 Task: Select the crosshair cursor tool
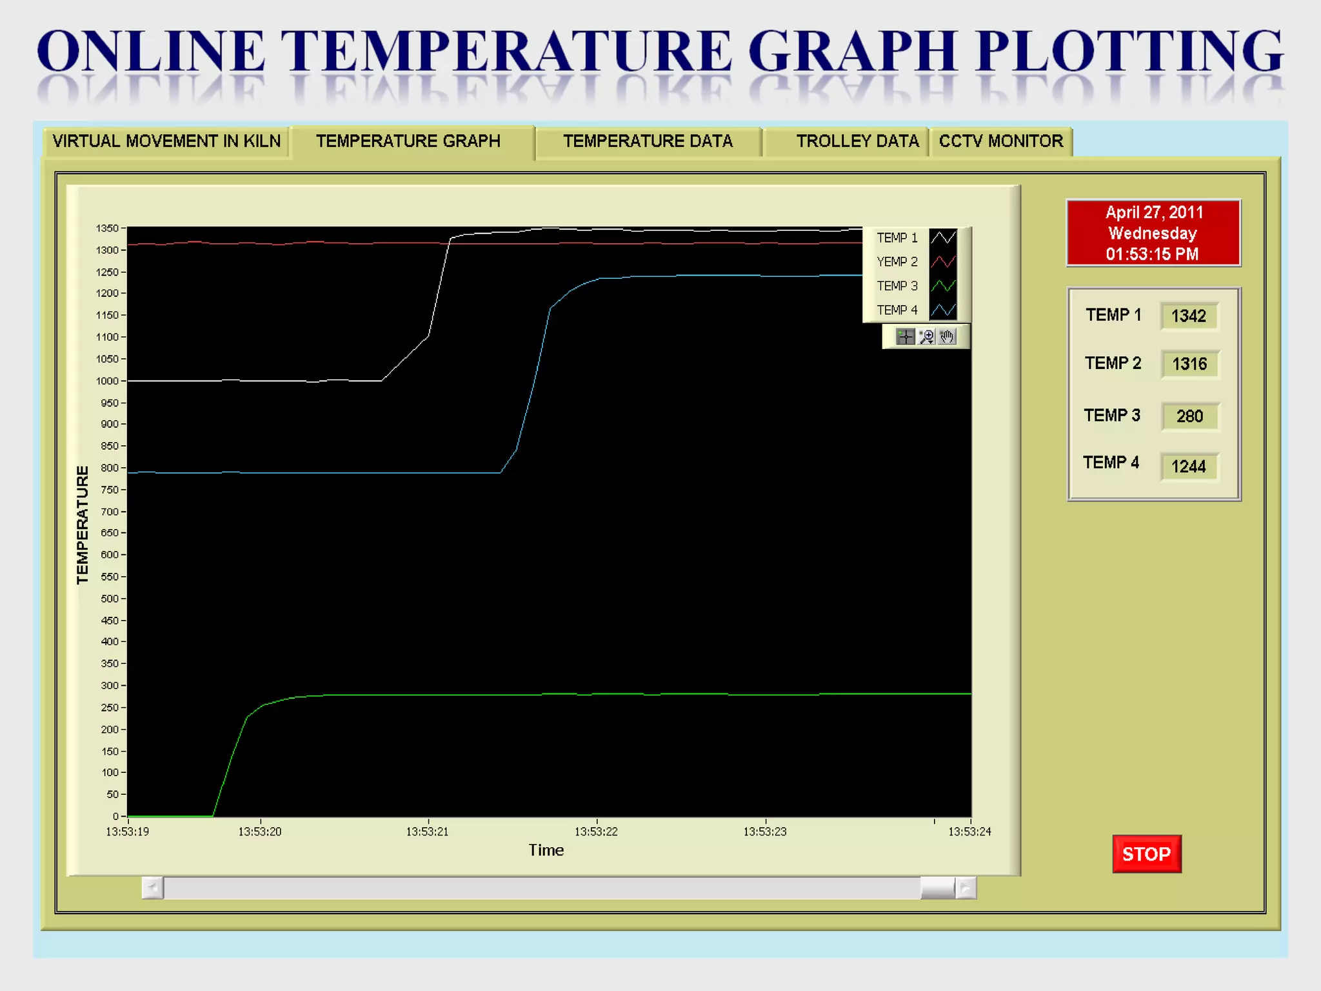(x=906, y=337)
